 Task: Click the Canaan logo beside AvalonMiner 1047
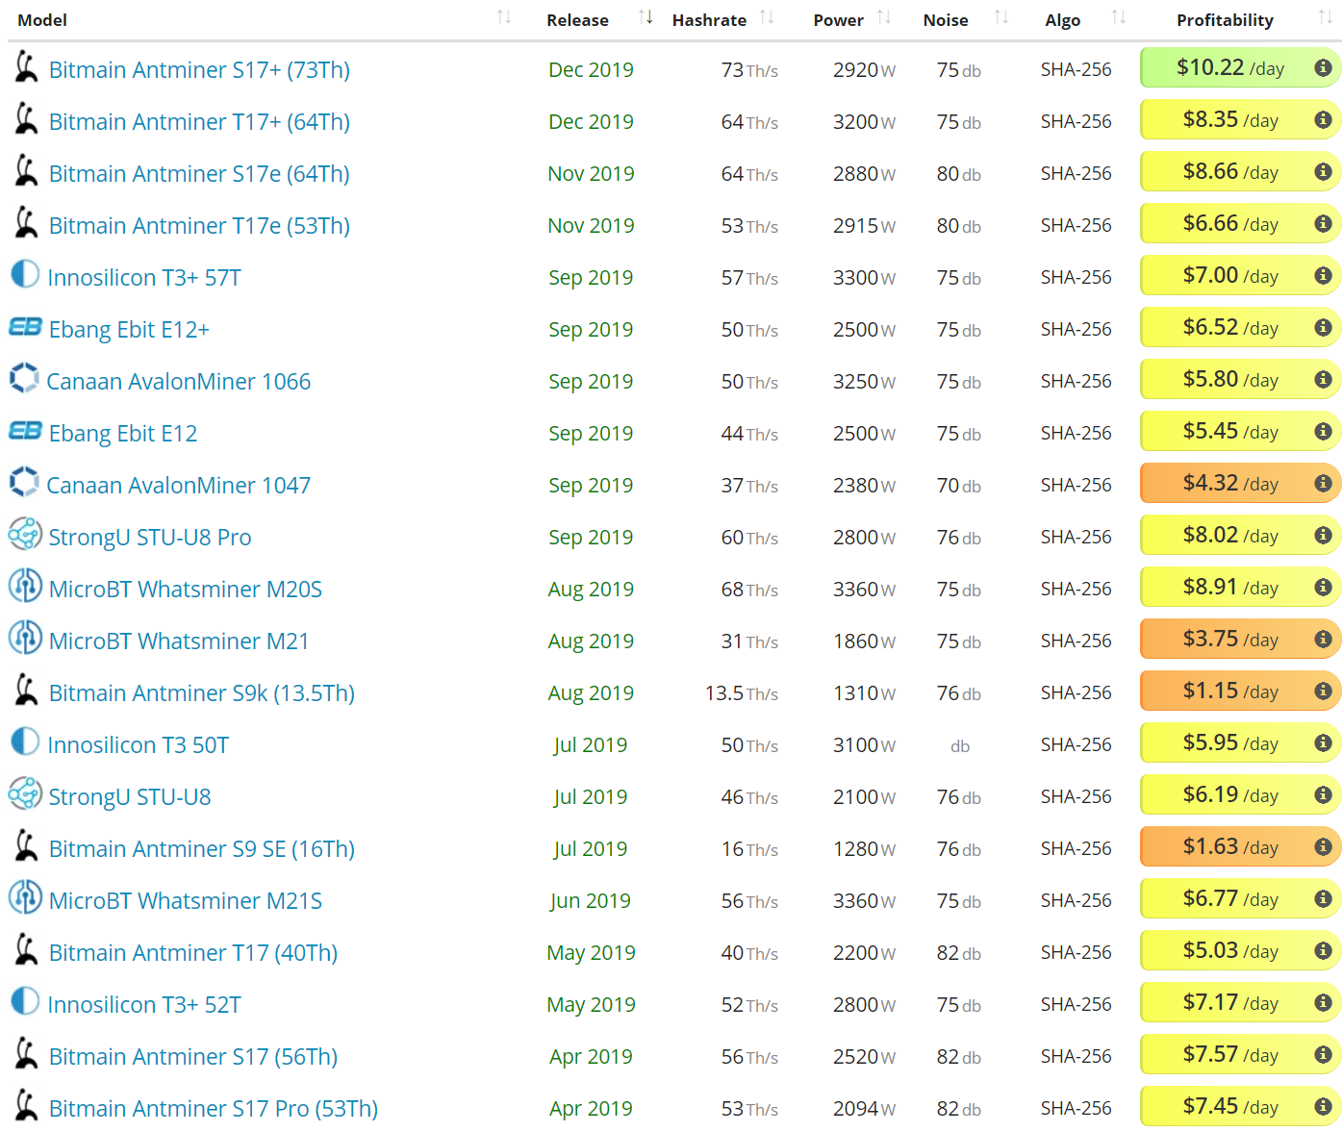(24, 482)
